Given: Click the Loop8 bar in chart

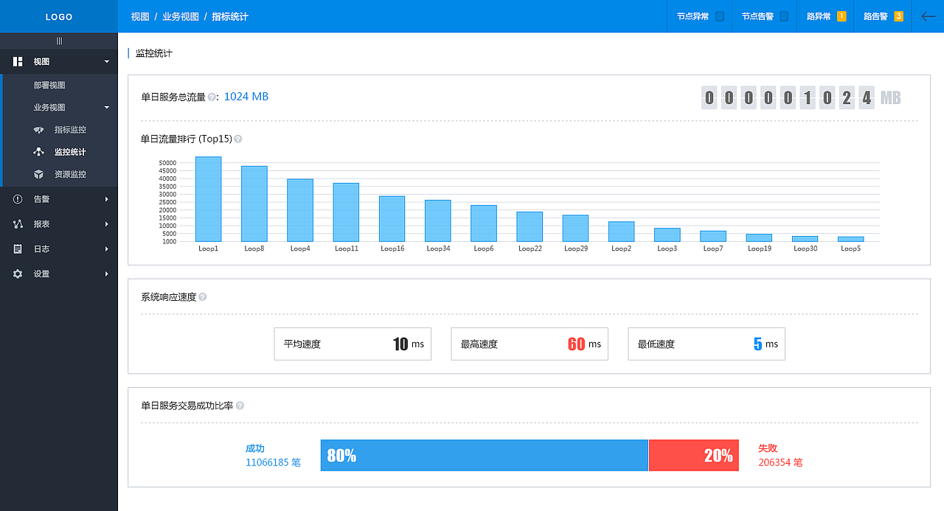Looking at the screenshot, I should (254, 204).
